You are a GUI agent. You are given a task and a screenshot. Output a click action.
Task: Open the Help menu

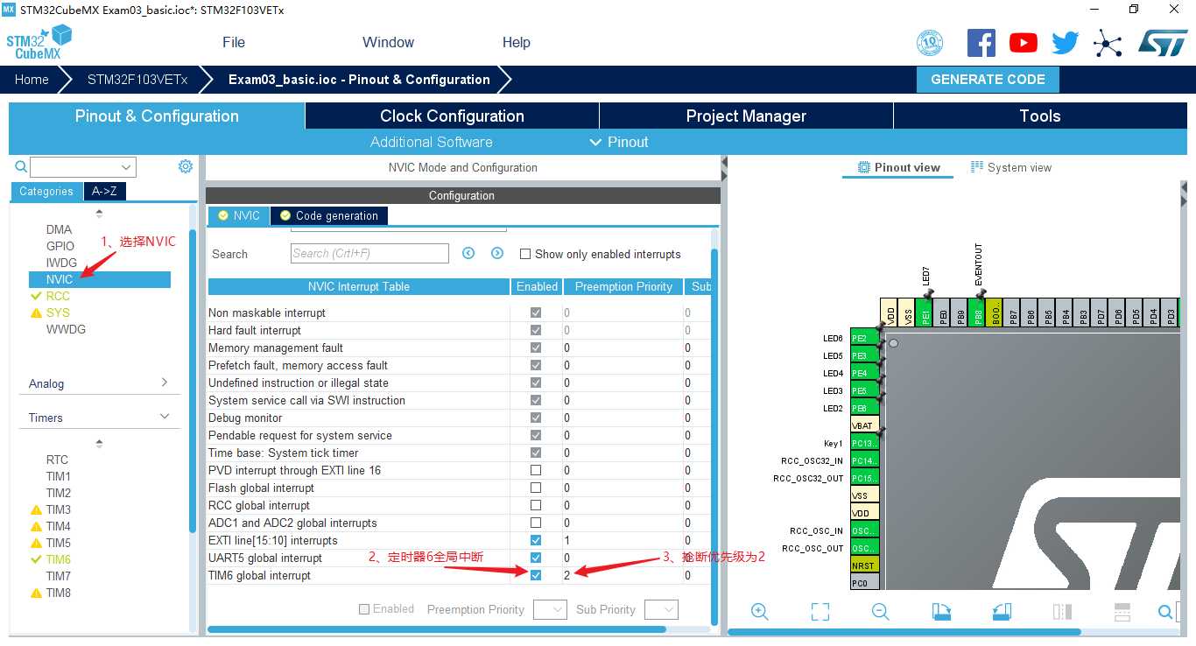(x=516, y=42)
